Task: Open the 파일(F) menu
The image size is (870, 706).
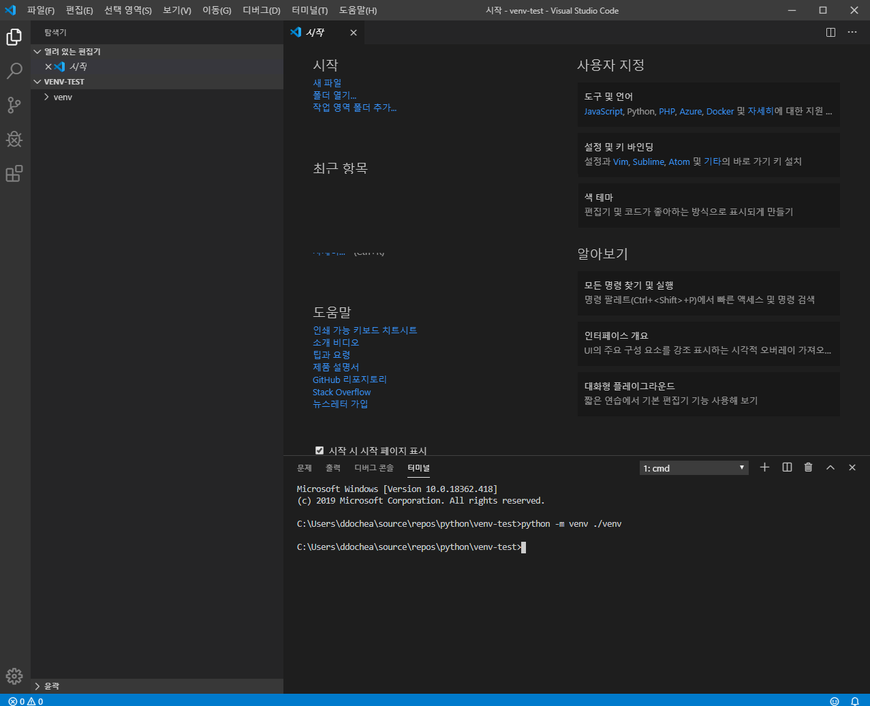Action: click(x=41, y=10)
